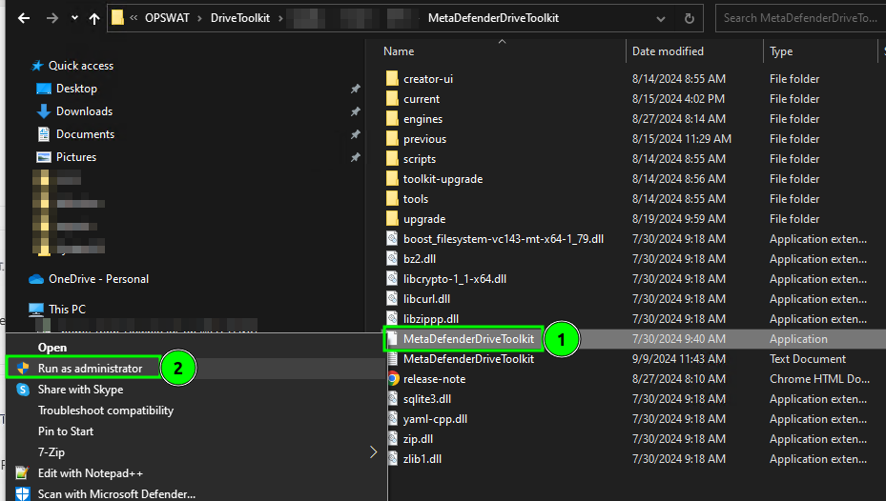Select libcrypto-1_1-x64.dll file
This screenshot has width=886, height=501.
[455, 279]
